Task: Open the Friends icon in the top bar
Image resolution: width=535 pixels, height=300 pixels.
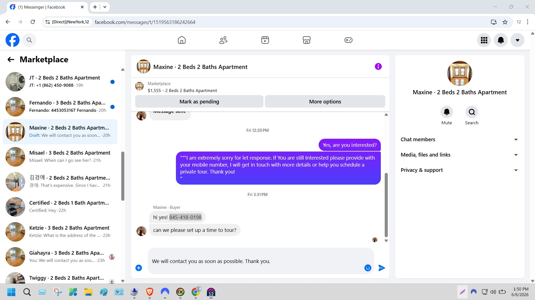Action: (x=223, y=40)
